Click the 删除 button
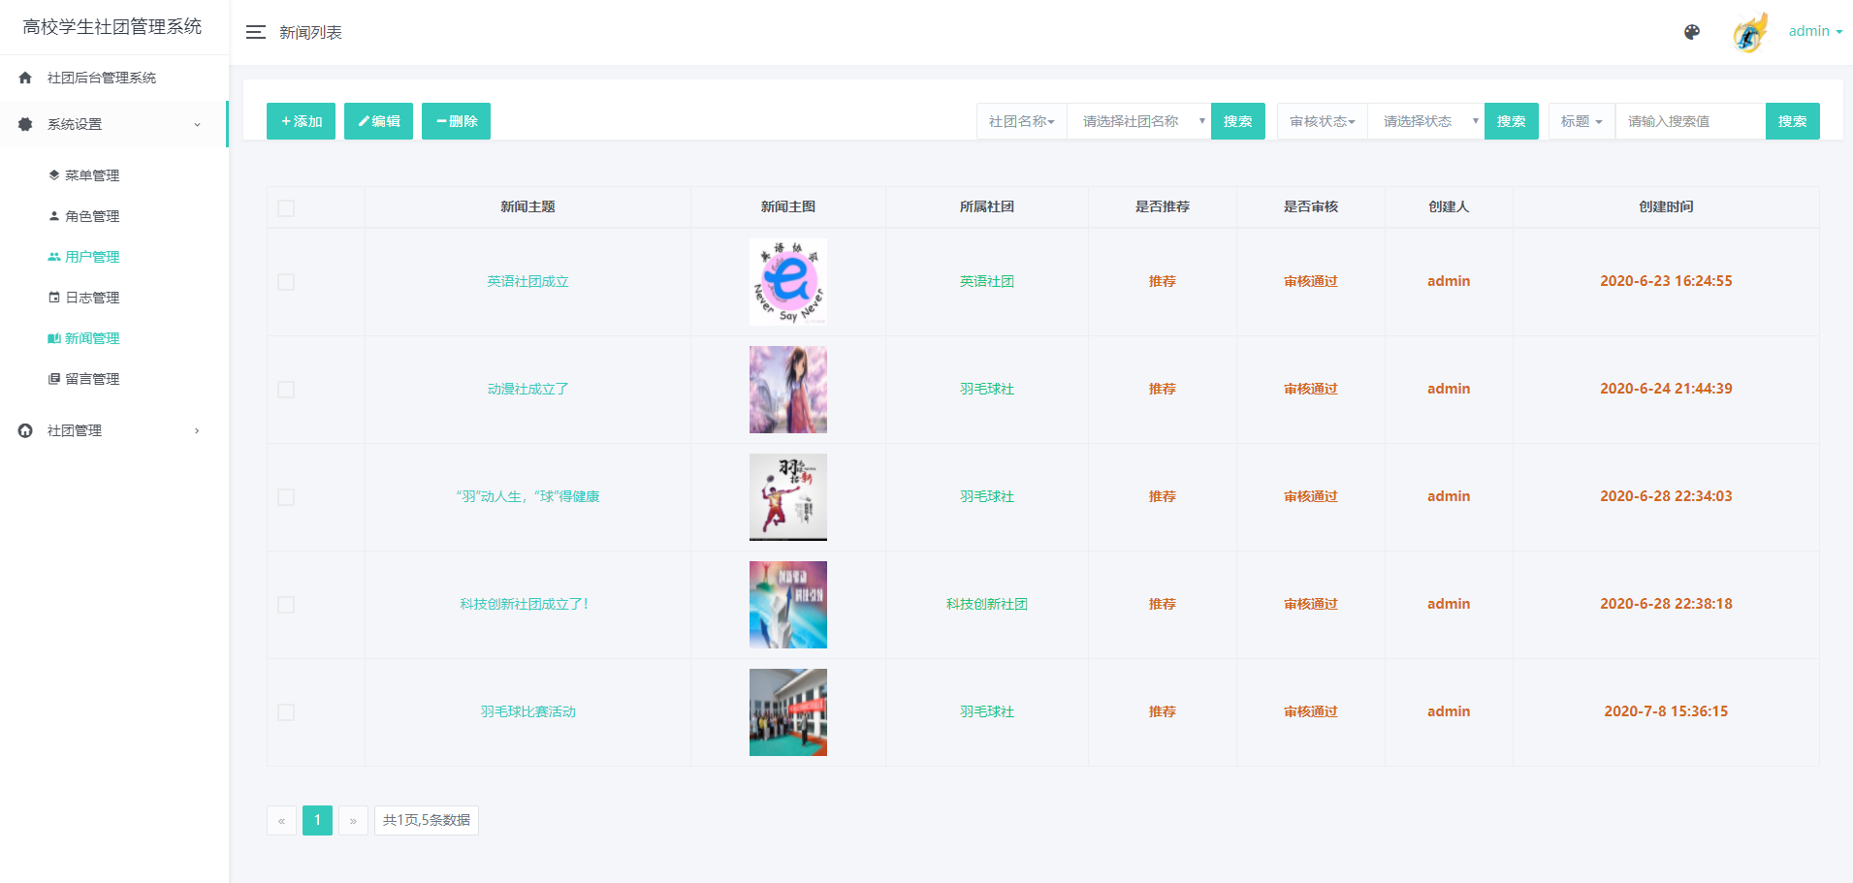Viewport: 1853px width, 883px height. coord(456,121)
